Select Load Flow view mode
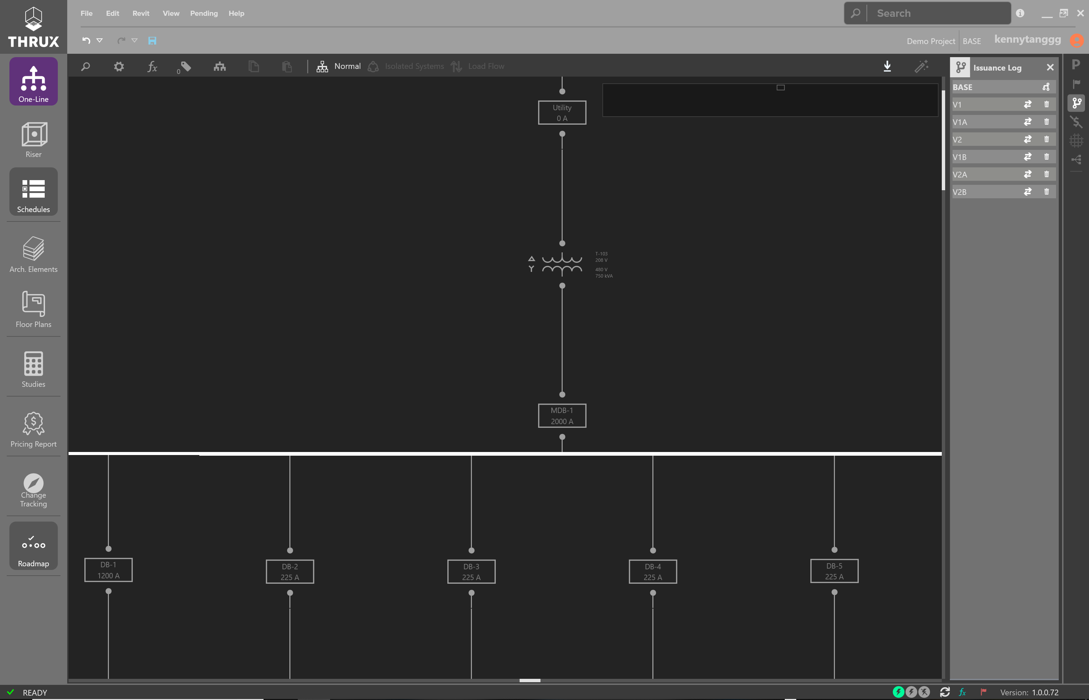This screenshot has height=700, width=1089. 478,66
